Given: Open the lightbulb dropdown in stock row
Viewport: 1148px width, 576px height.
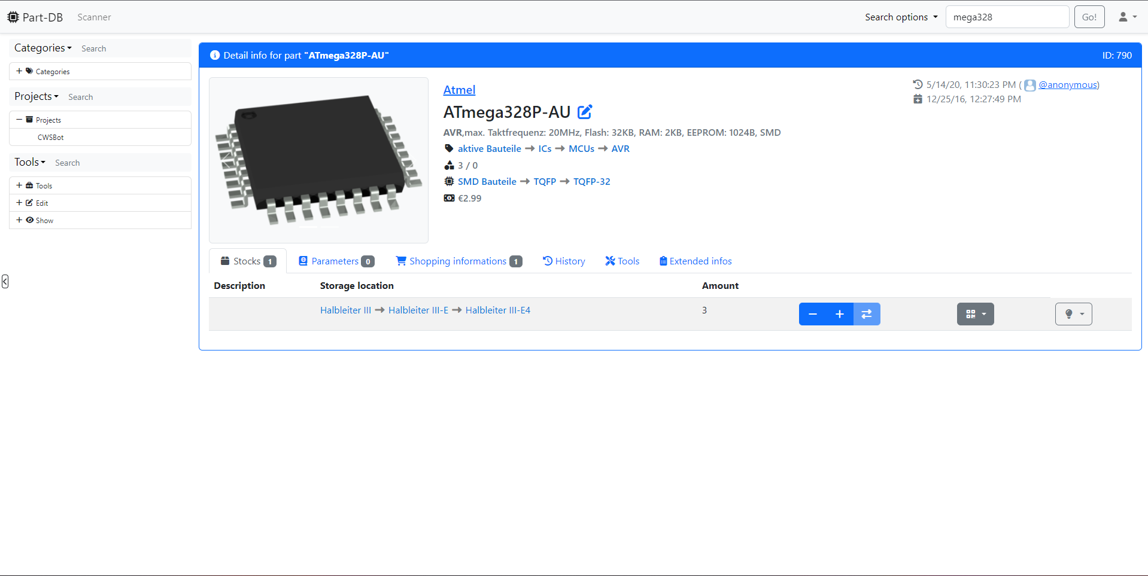Looking at the screenshot, I should click(1073, 314).
